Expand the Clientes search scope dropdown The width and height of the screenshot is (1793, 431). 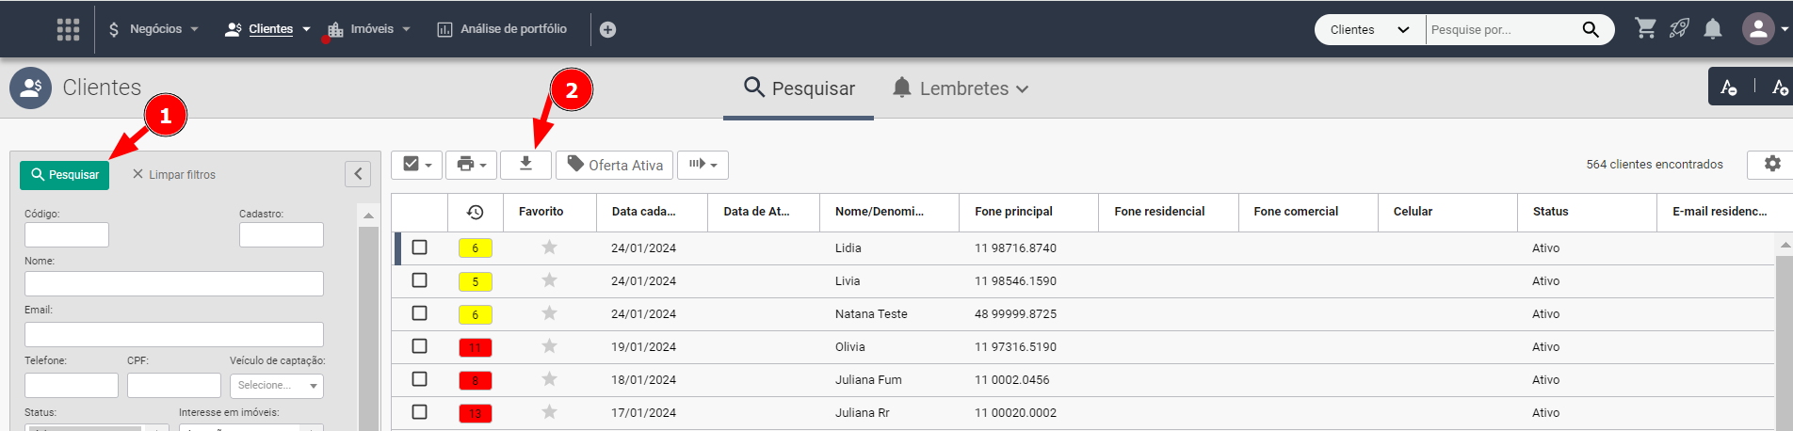[1369, 30]
